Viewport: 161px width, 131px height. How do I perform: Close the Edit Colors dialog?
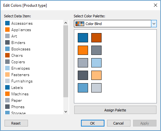[x=156, y=5]
